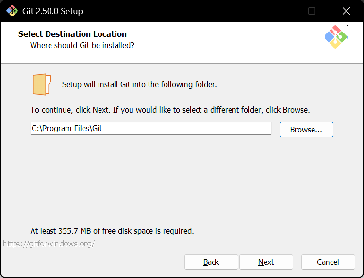Click 'Setup will install Git into the following folder' text
364x278 pixels.
pyautogui.click(x=139, y=84)
